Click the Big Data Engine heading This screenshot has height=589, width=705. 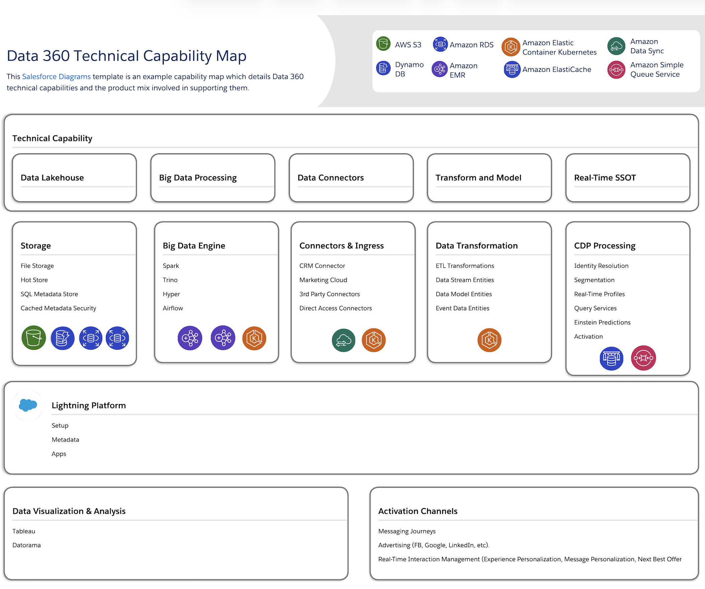(x=194, y=246)
